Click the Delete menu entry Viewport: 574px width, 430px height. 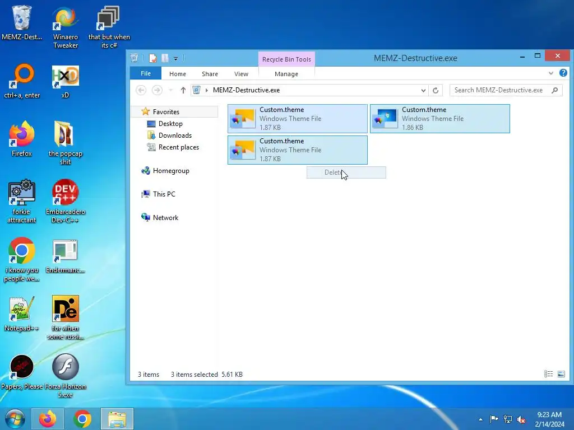coord(346,172)
